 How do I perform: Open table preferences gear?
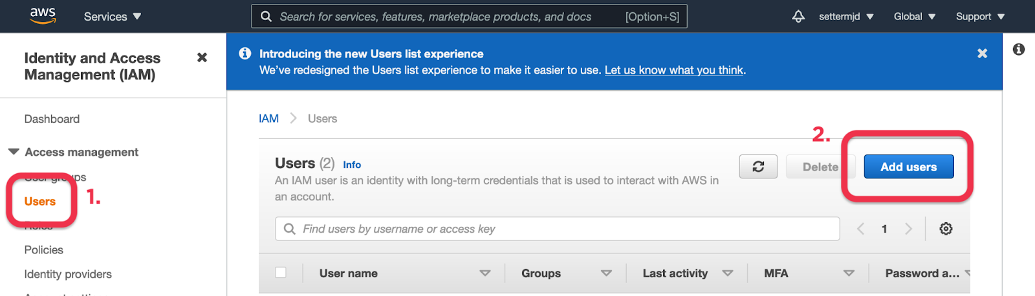coord(946,229)
